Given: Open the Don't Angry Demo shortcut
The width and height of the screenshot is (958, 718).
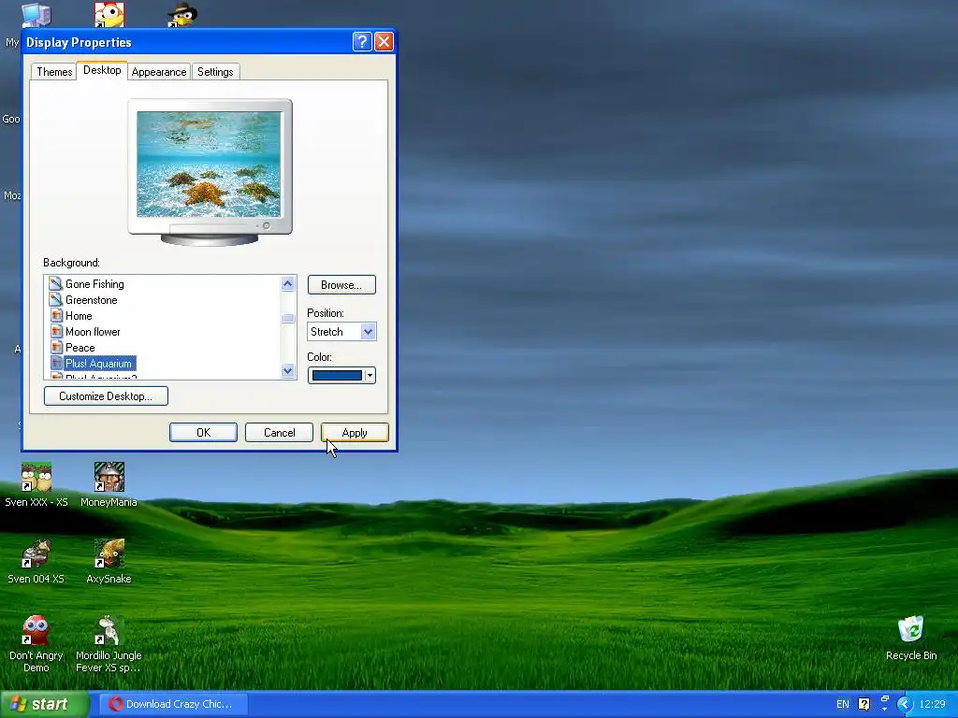Looking at the screenshot, I should [x=36, y=643].
